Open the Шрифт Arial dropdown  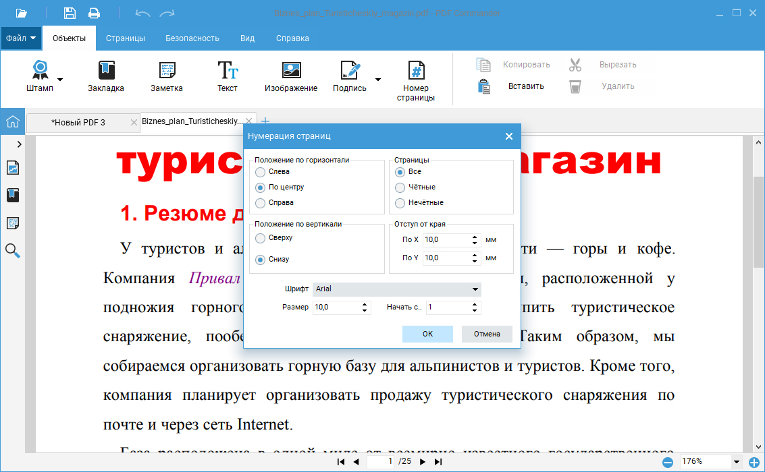(396, 289)
